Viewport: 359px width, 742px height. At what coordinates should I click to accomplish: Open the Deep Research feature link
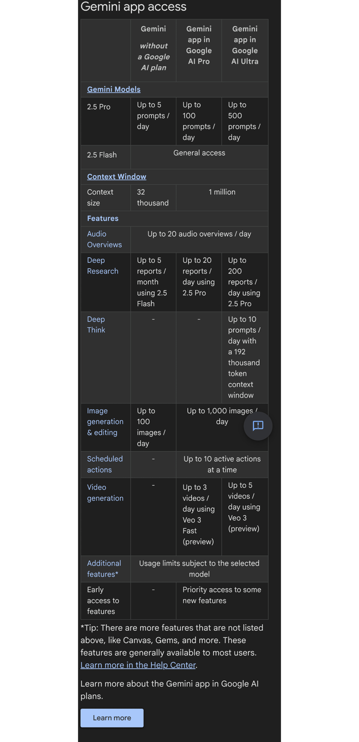tap(103, 265)
